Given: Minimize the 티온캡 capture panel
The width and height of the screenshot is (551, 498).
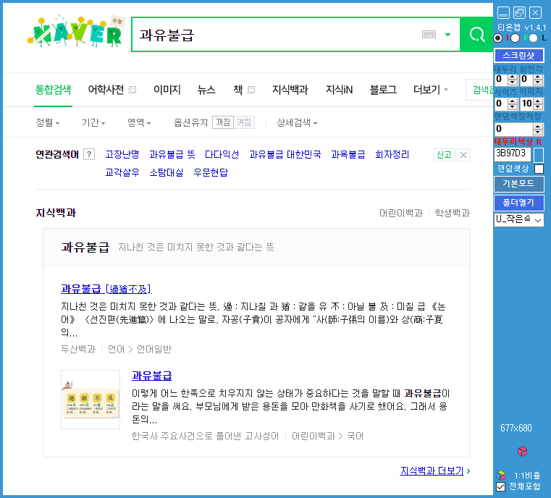Looking at the screenshot, I should (503, 13).
